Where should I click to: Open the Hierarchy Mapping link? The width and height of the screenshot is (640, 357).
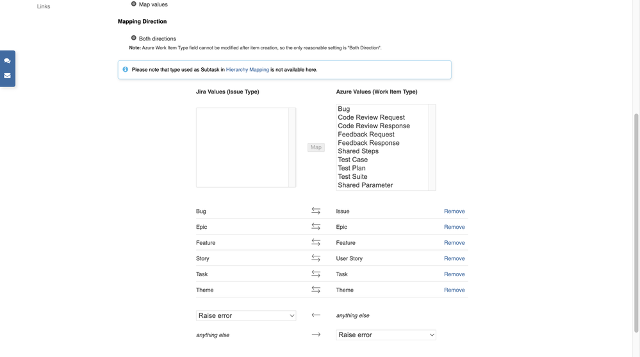pyautogui.click(x=247, y=69)
